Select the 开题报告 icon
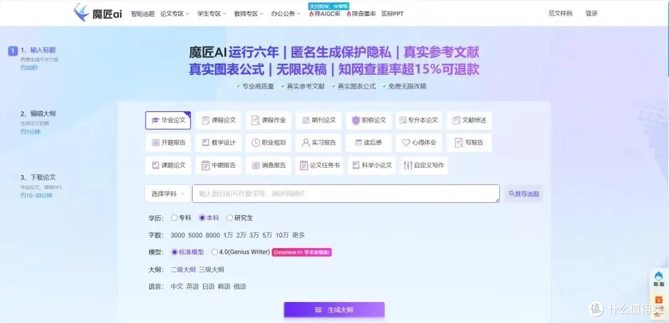 coord(155,143)
